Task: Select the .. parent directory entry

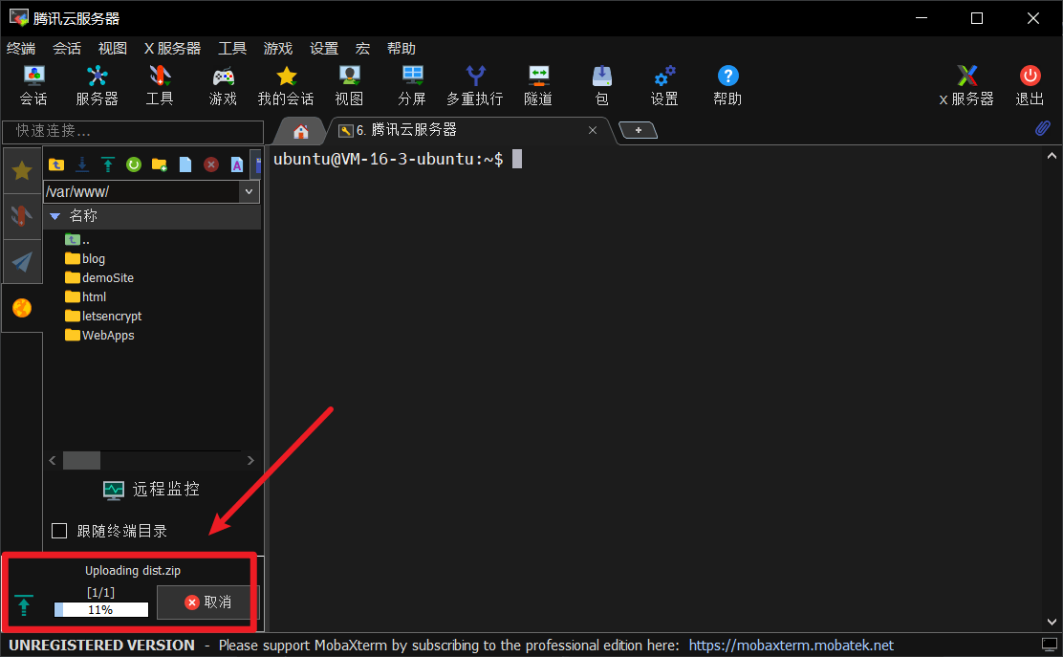Action: pos(76,239)
